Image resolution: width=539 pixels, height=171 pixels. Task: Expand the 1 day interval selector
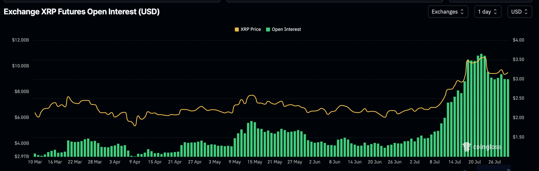point(487,12)
